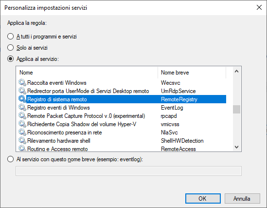Click the Rilevamento hardware shell gear icon
This screenshot has width=267, height=208.
click(22, 141)
